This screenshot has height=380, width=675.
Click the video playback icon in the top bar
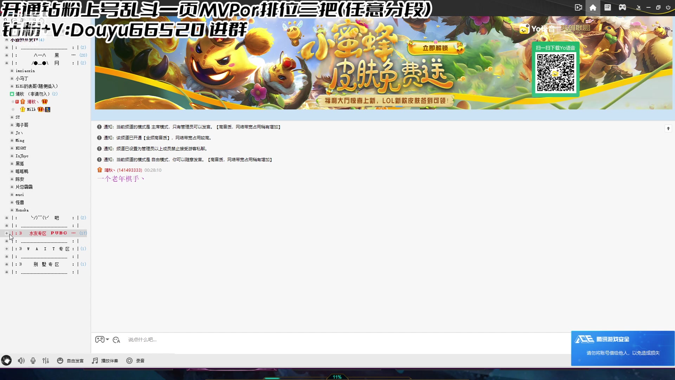coord(578,7)
